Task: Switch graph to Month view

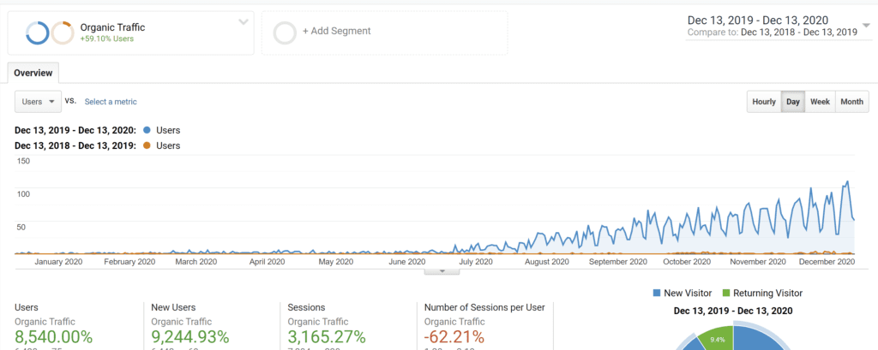Action: [851, 102]
